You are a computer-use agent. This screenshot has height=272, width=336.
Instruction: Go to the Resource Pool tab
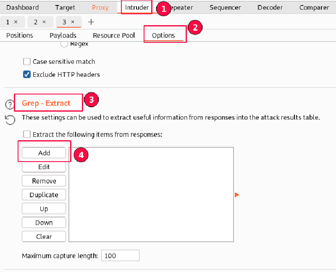tap(114, 35)
